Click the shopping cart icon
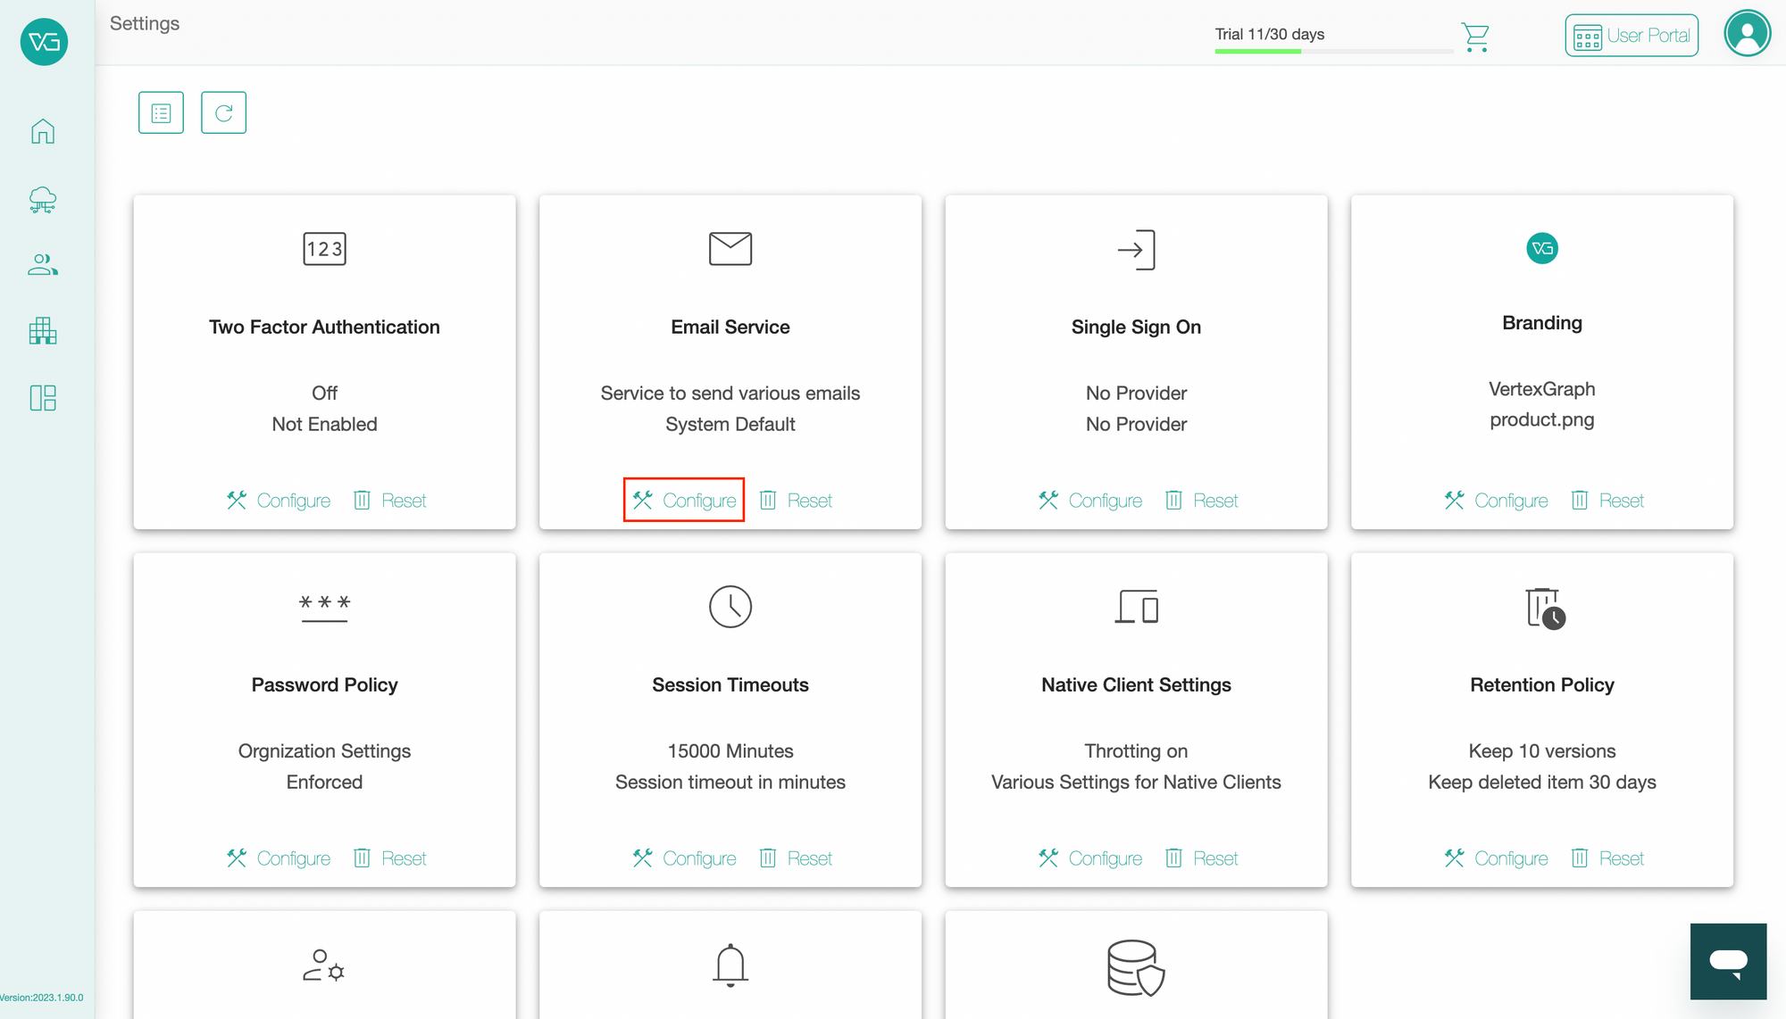The height and width of the screenshot is (1019, 1786). 1475,37
